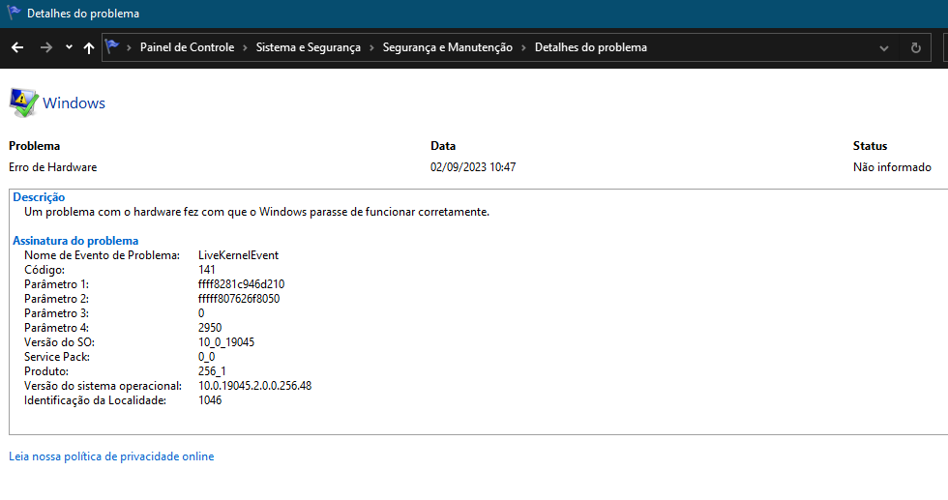Click the Descrição section heading
Screen dimensions: 948x500
tap(39, 197)
